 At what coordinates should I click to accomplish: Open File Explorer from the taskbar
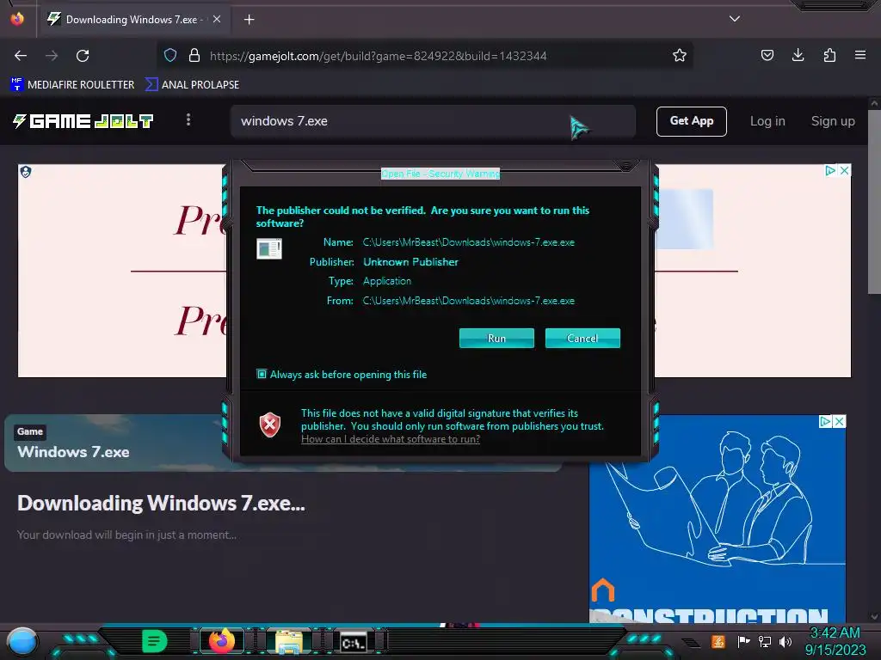(x=289, y=641)
